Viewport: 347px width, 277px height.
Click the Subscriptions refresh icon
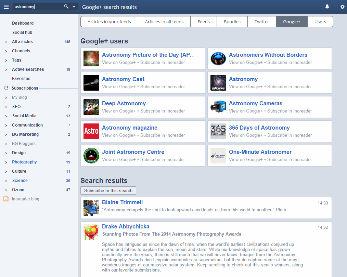click(x=6, y=88)
